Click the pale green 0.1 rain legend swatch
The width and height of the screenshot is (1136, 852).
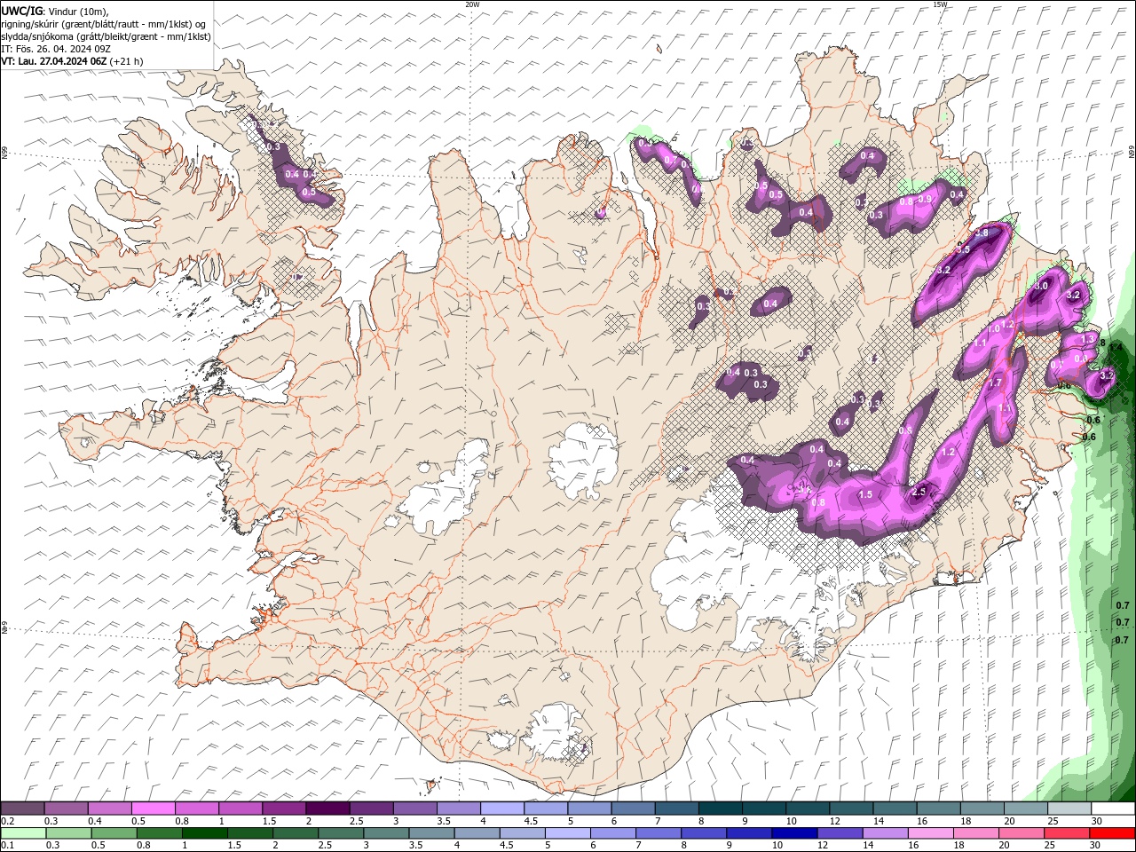(23, 833)
